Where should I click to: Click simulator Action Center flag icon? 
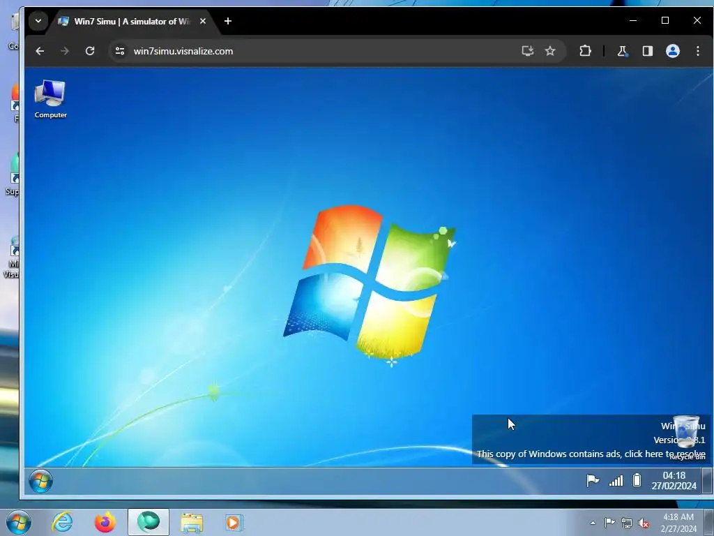click(593, 480)
